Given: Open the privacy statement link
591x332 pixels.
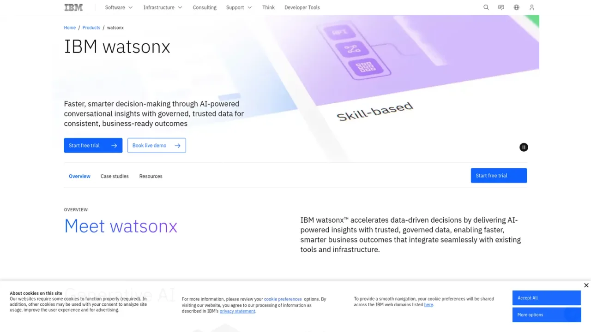Looking at the screenshot, I should 237,311.
